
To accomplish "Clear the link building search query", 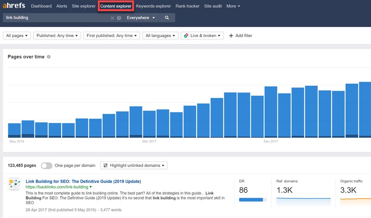I will coord(112,18).
